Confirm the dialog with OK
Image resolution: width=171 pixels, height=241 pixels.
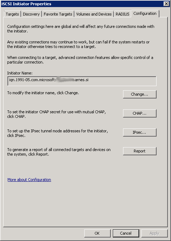tap(97, 233)
